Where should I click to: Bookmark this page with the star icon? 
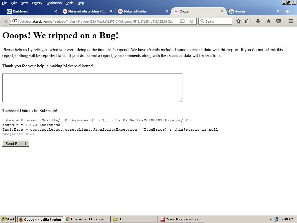pyautogui.click(x=238, y=21)
